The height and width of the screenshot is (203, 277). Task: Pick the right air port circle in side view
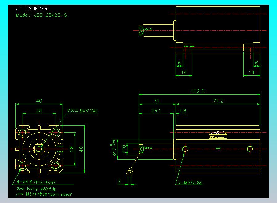(x=250, y=149)
